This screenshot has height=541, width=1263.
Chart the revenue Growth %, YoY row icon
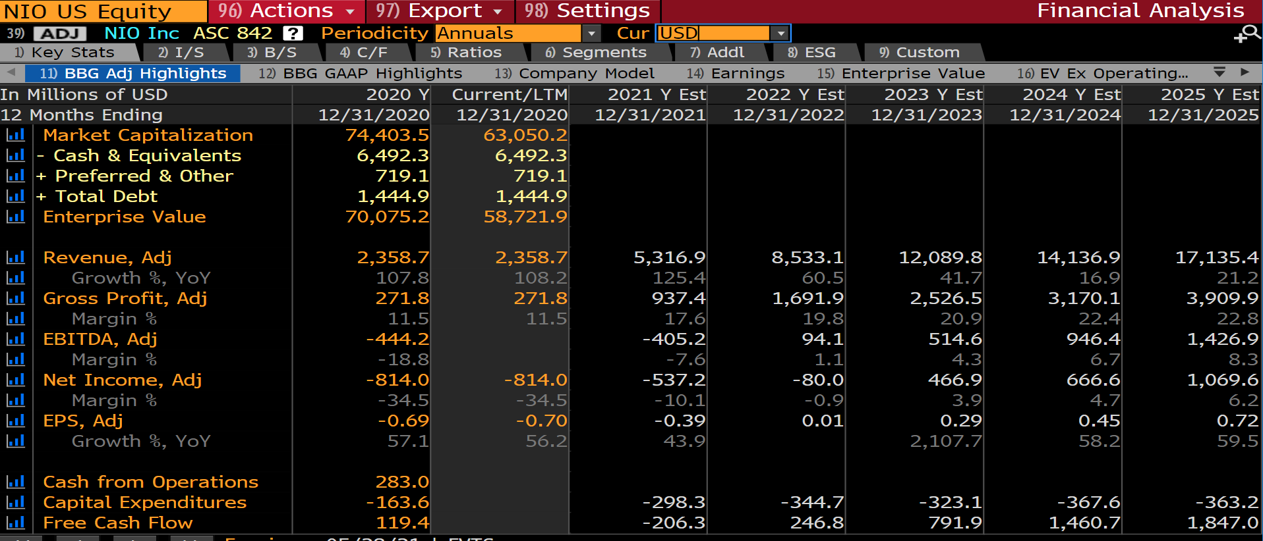tap(15, 278)
